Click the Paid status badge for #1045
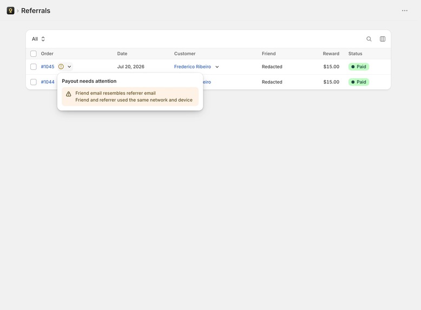Viewport: 421px width, 310px height. [359, 67]
